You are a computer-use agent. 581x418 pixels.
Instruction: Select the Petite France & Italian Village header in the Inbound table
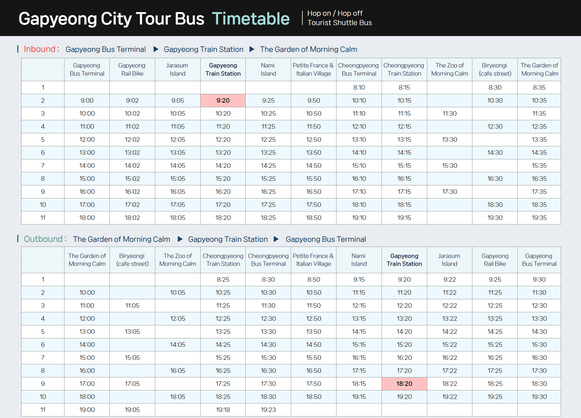[x=313, y=69]
